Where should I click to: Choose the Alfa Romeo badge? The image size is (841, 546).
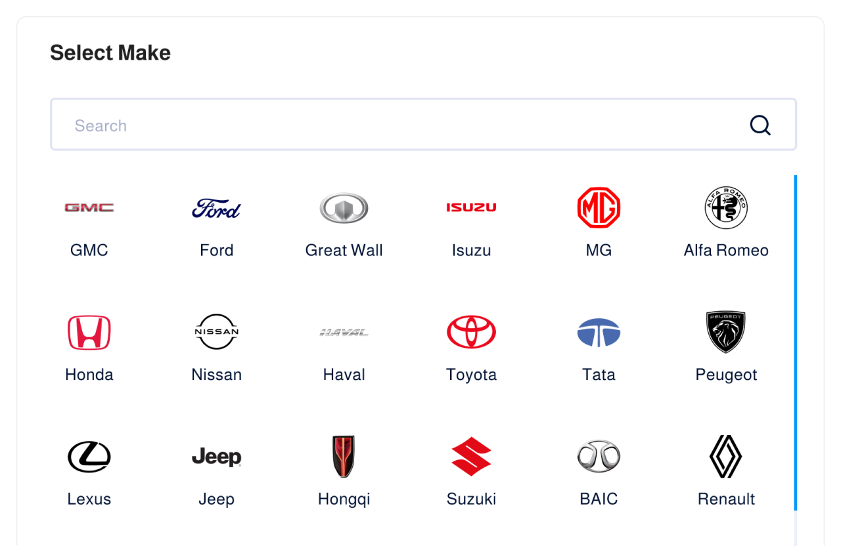726,207
